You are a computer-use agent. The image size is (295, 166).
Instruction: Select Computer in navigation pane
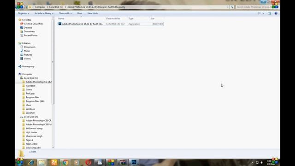27,74
